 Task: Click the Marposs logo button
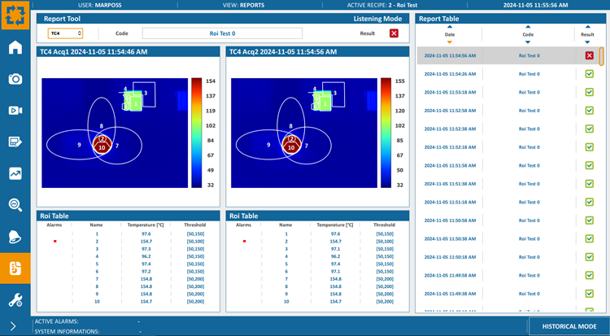pos(15,15)
